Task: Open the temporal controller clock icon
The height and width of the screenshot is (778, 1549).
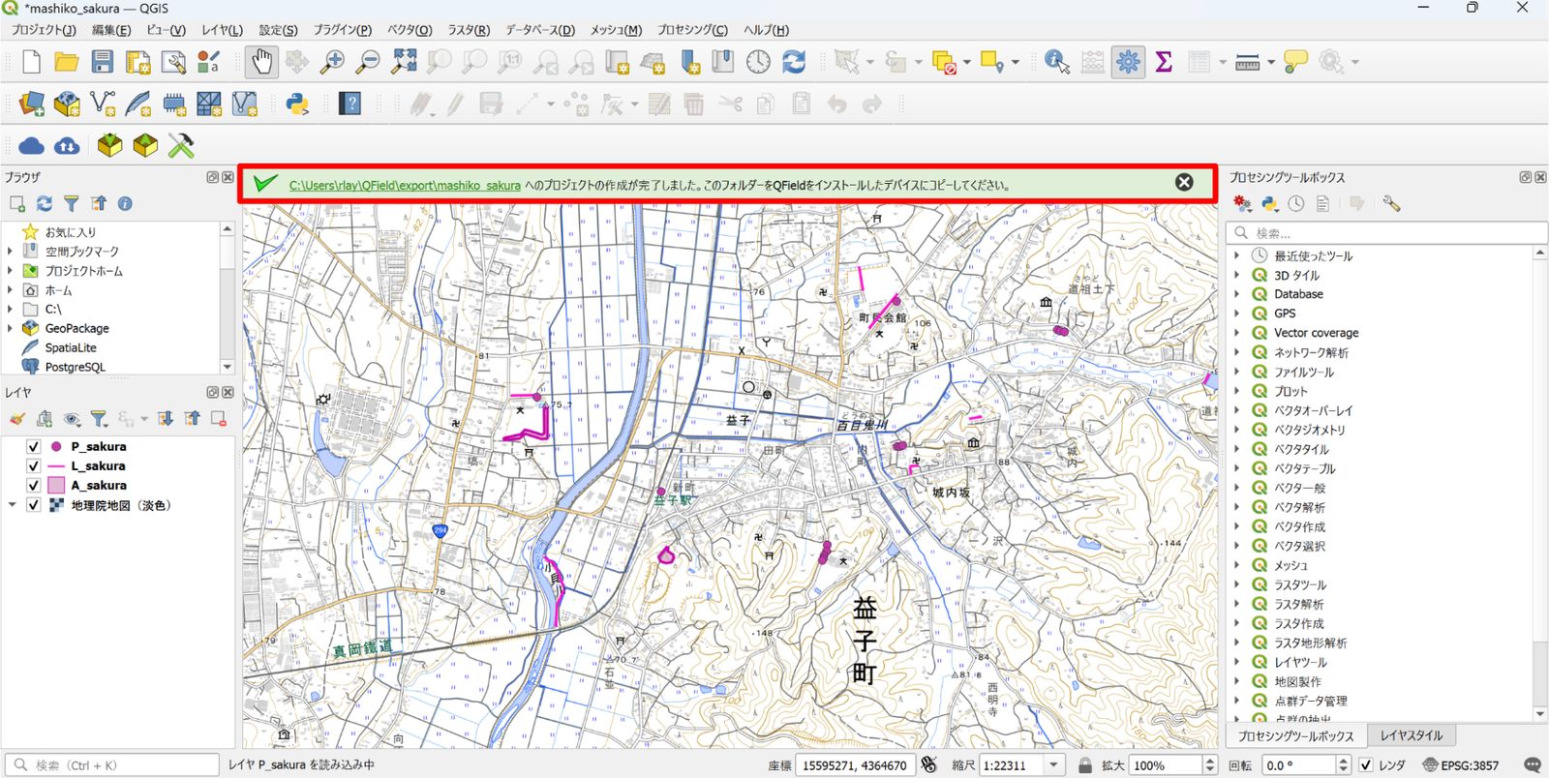Action: click(x=758, y=62)
